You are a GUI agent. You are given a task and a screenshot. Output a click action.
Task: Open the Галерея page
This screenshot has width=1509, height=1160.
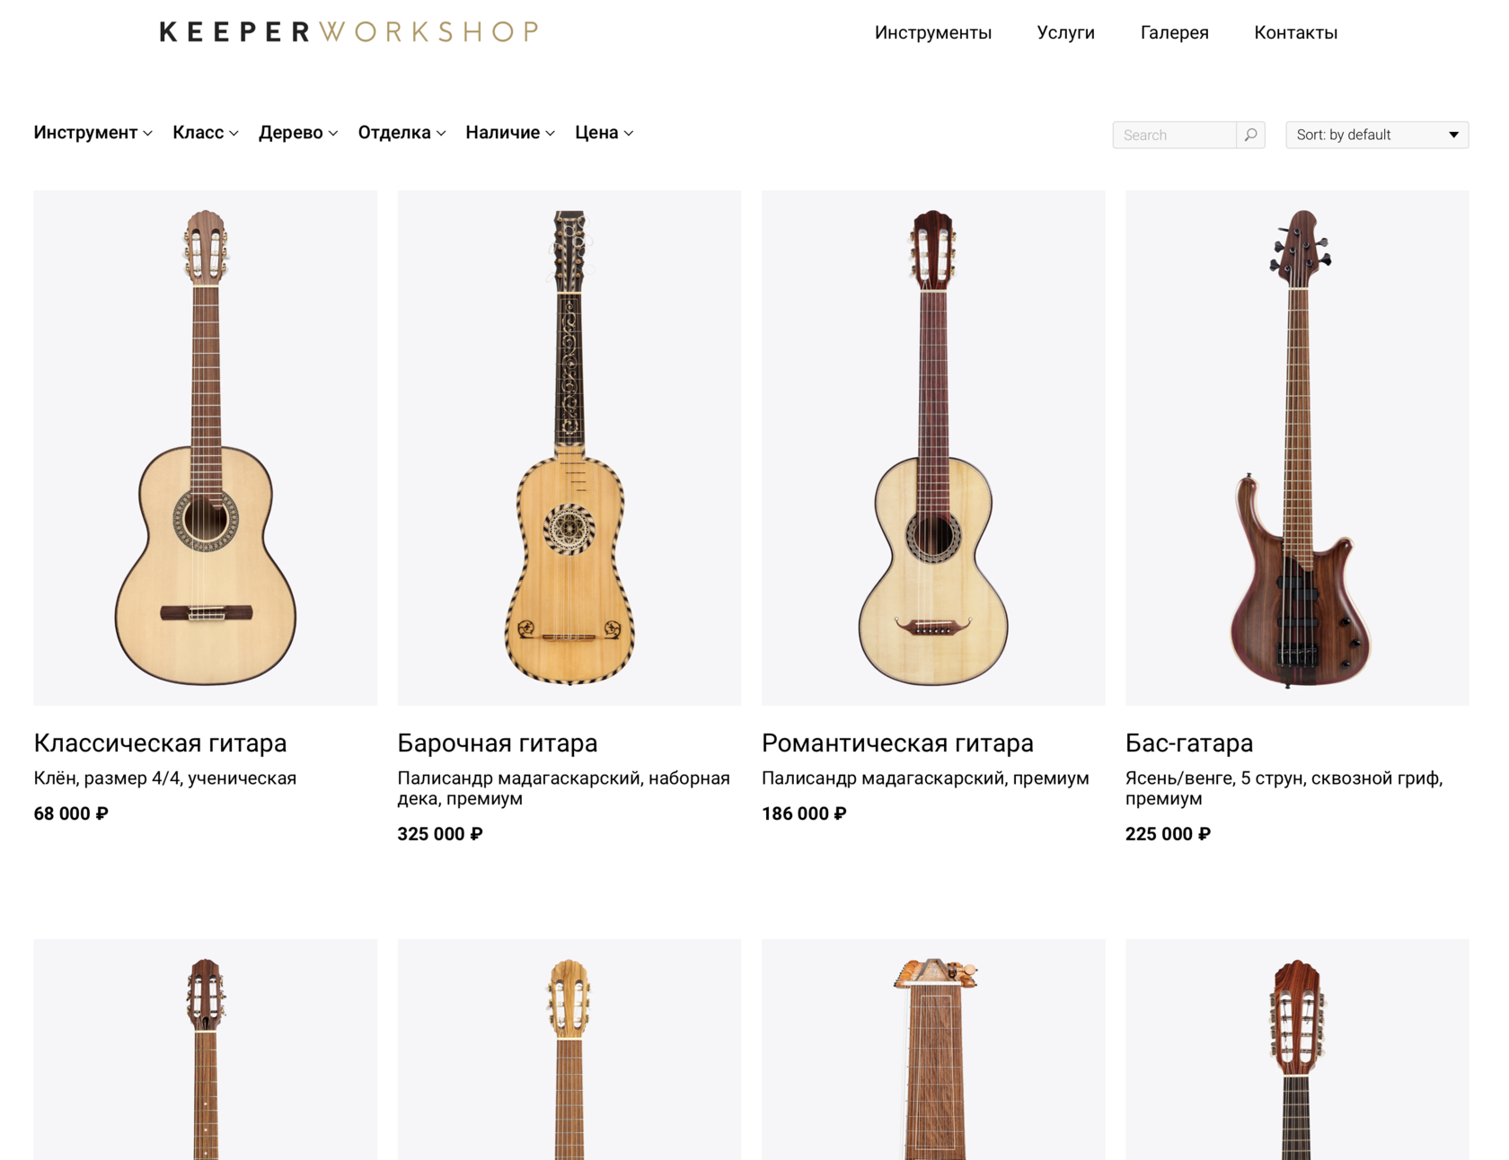[1174, 33]
